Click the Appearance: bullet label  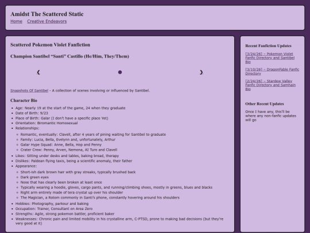click(x=26, y=166)
